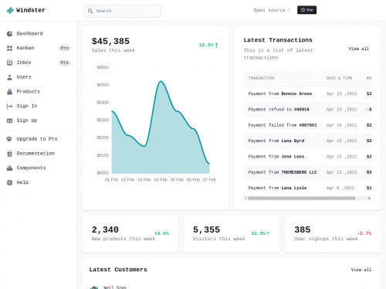This screenshot has width=386, height=289.
Task: Click the up arrow beside 32.9%
Action: coord(268,233)
